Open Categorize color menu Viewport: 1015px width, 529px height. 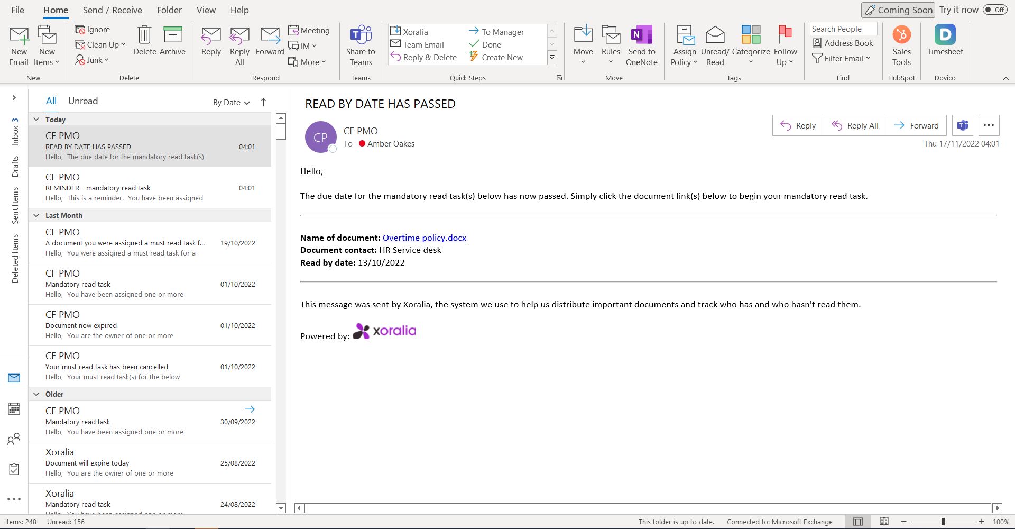751,46
